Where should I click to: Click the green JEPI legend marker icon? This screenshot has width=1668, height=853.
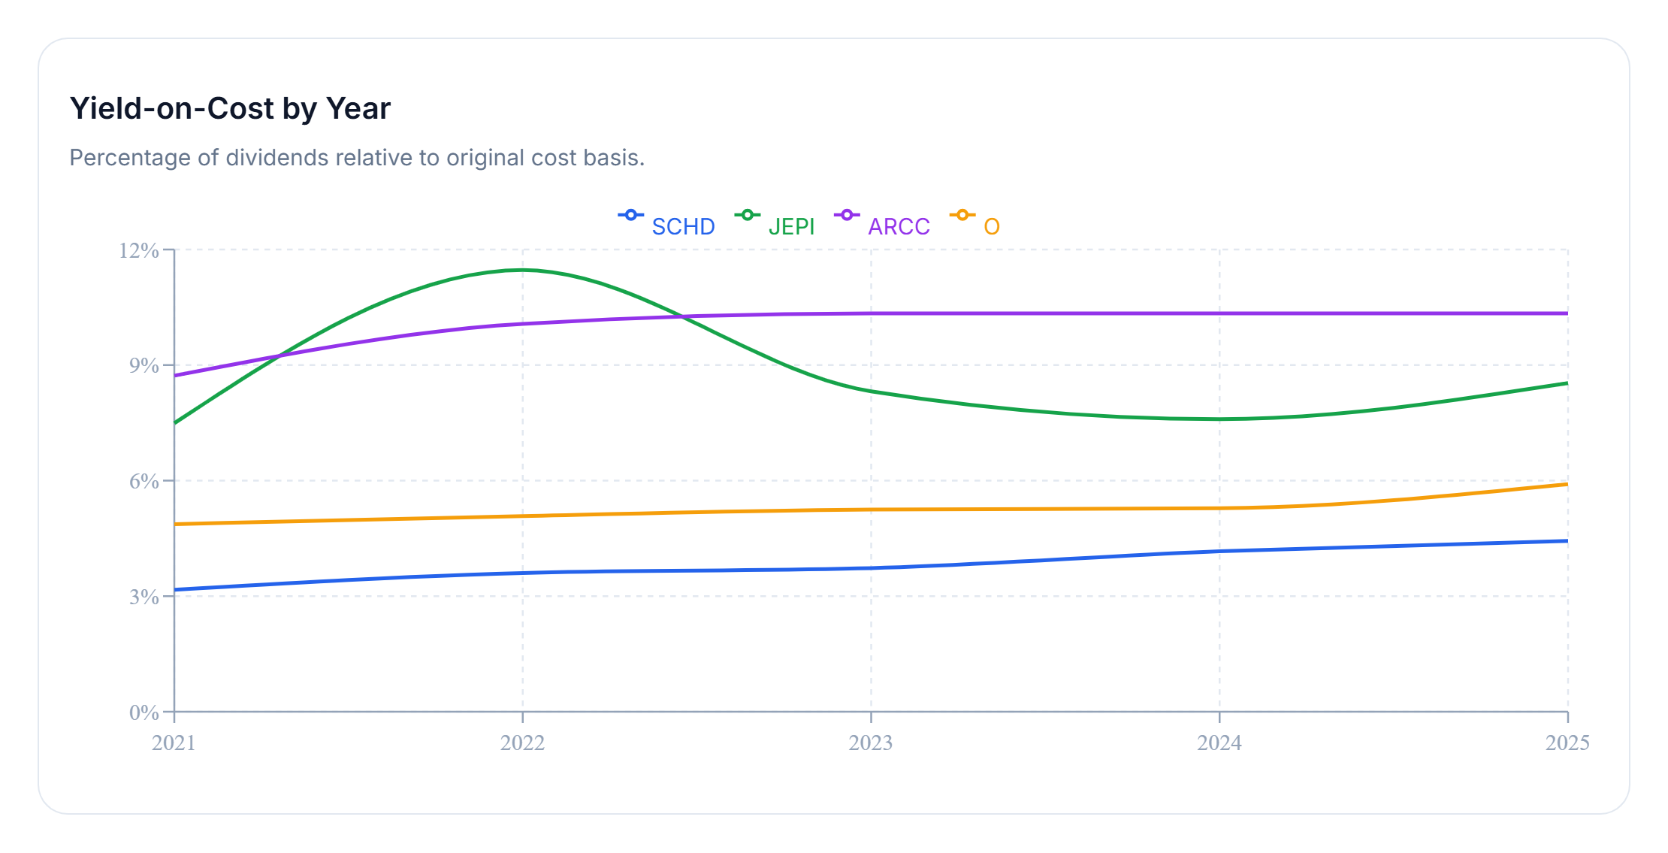coord(747,216)
